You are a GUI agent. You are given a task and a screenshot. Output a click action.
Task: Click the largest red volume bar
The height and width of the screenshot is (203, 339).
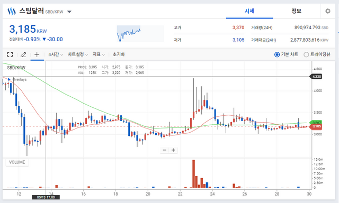tap(193, 174)
